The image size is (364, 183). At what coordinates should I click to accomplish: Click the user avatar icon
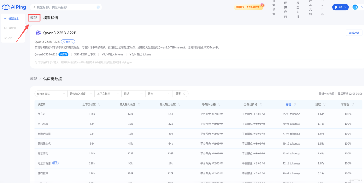pyautogui.click(x=356, y=7)
